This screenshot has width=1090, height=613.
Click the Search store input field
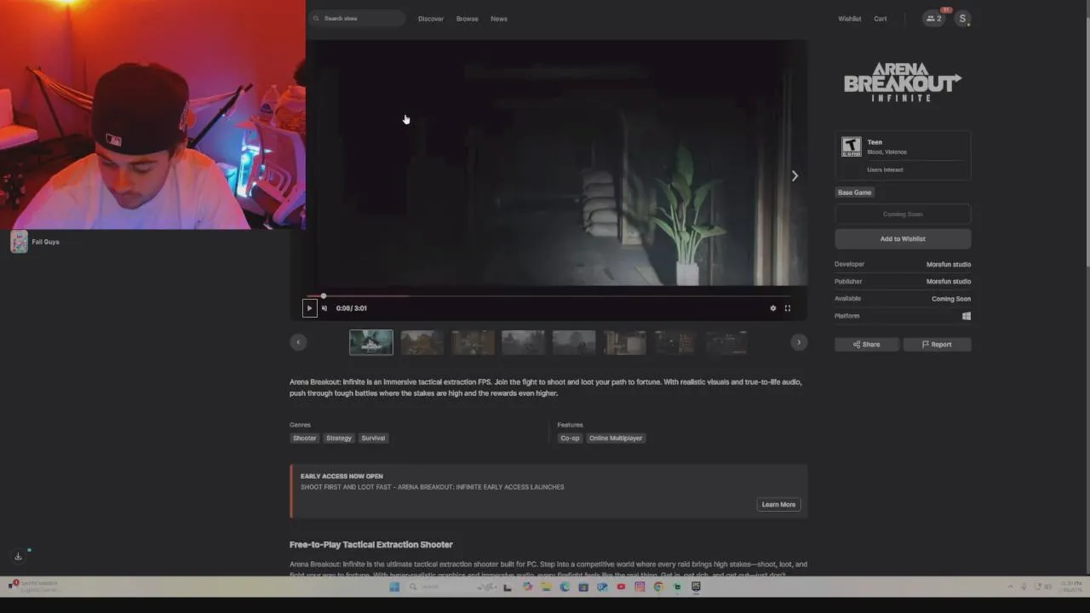[x=358, y=18]
